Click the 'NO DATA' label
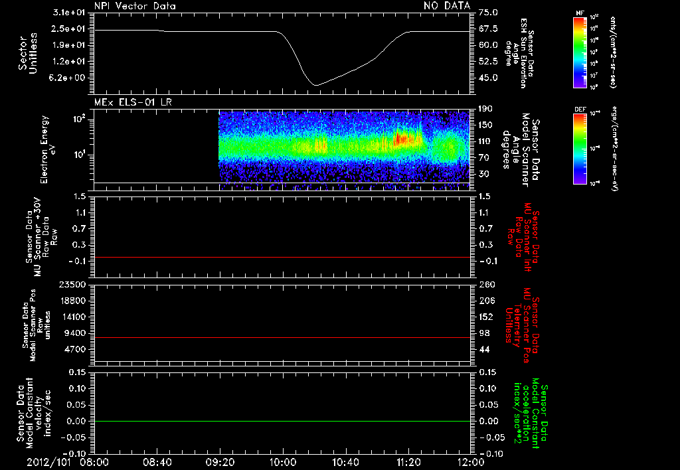 [x=447, y=6]
